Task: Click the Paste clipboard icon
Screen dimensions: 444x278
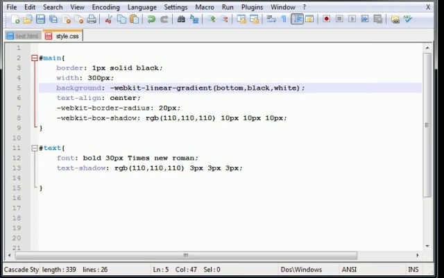Action: pos(134,19)
